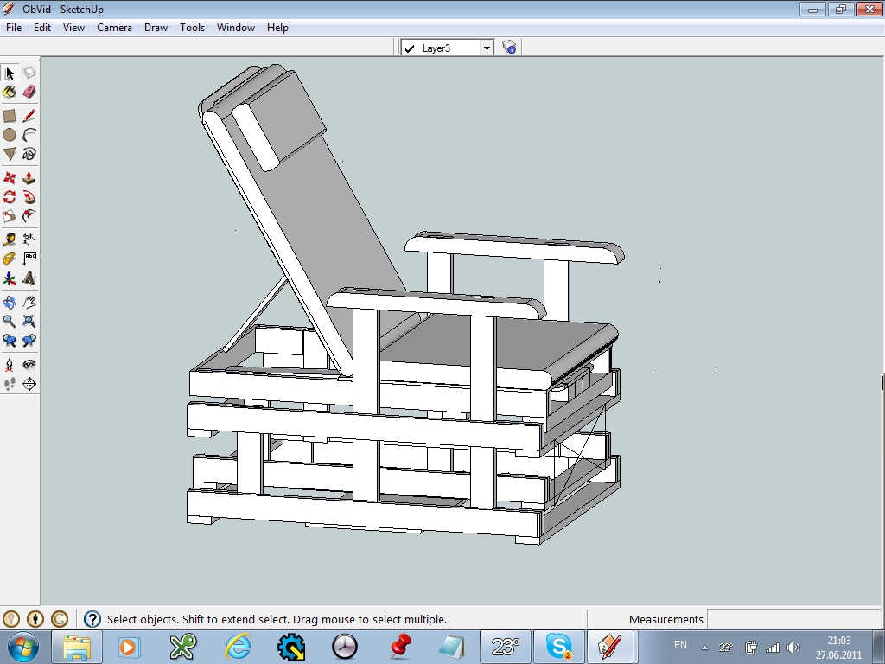Open Skype from the taskbar

click(x=559, y=647)
